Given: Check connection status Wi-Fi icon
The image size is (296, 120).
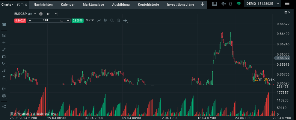Looking at the screenshot, I should (x=239, y=4).
